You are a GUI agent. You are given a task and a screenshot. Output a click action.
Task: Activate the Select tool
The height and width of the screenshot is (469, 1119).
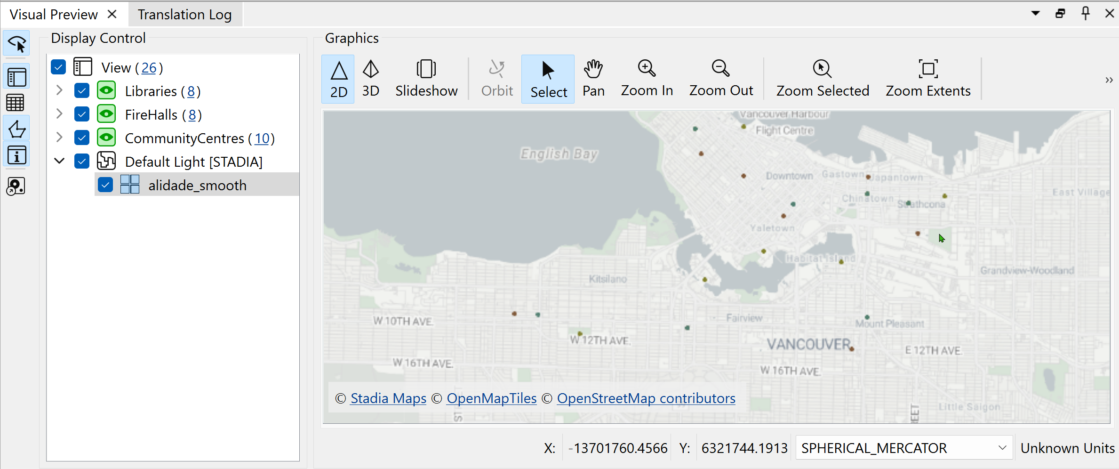point(548,79)
